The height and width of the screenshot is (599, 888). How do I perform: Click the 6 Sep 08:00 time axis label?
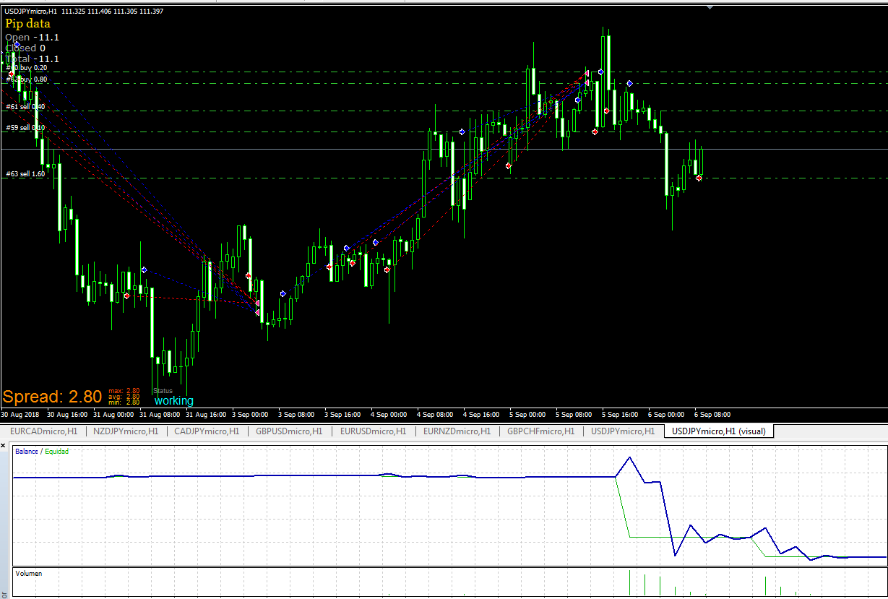click(x=712, y=415)
